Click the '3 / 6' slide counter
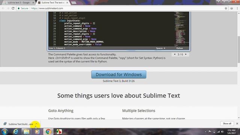Image resolution: width=240 pixels, height=135 pixels. click(180, 54)
